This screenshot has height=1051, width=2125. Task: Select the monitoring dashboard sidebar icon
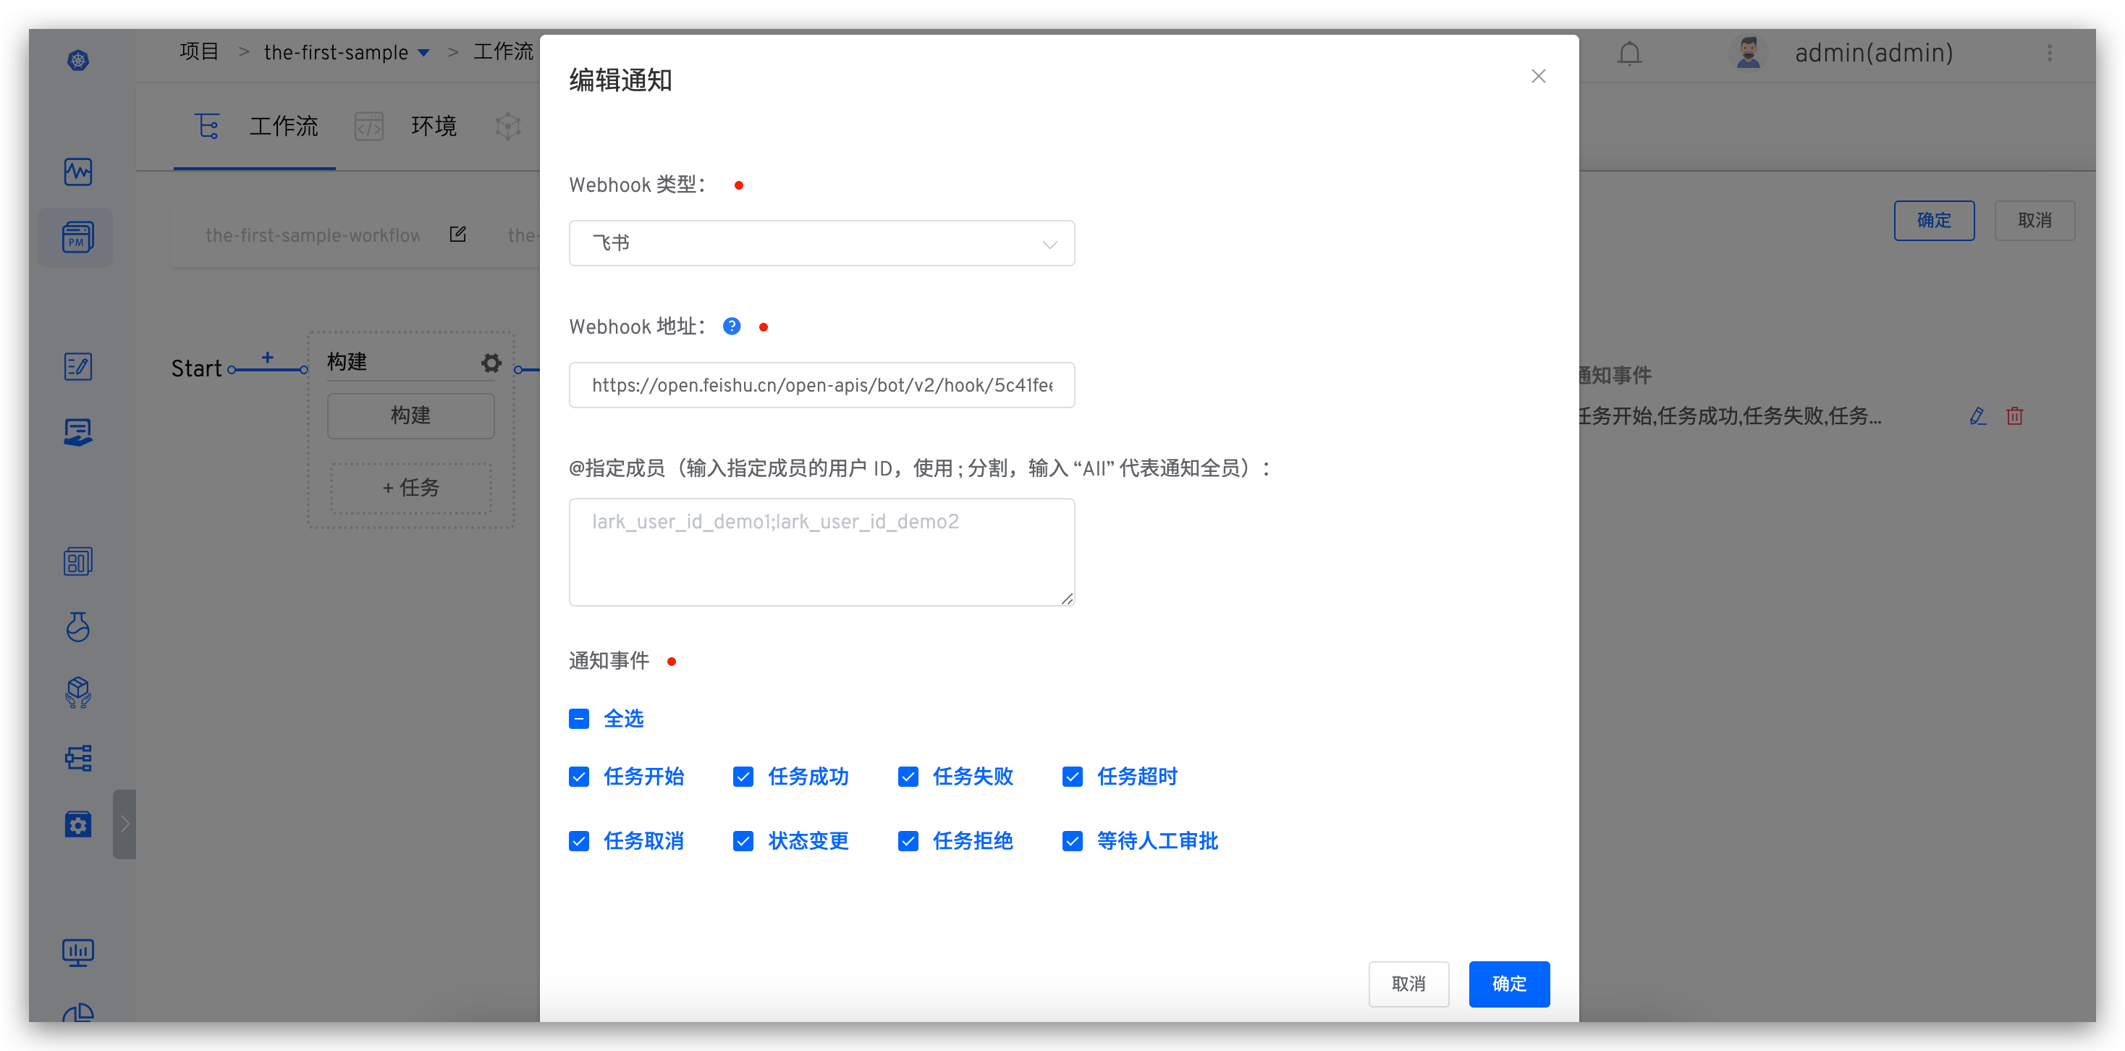77,172
